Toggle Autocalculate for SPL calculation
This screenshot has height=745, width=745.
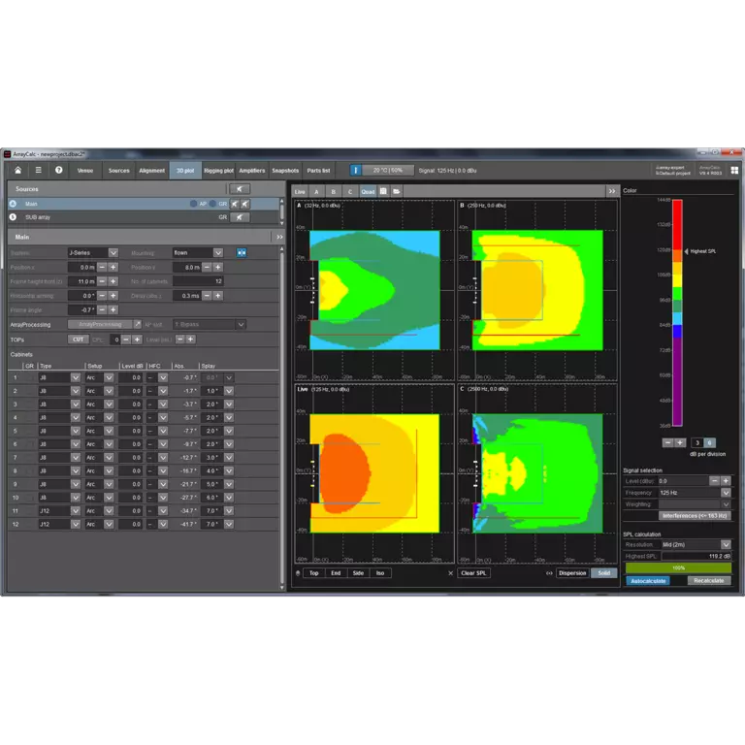click(648, 580)
